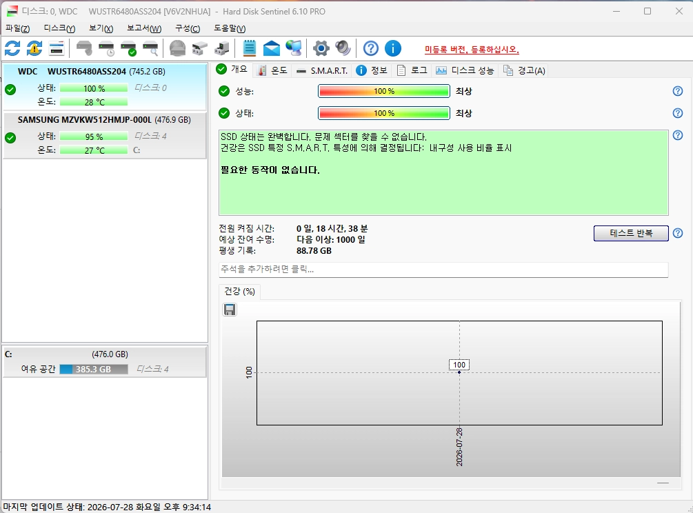The image size is (693, 513).
Task: Open the 보고서 menu
Action: 144,28
